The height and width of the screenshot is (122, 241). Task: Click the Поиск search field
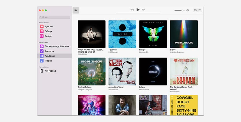coord(55,17)
